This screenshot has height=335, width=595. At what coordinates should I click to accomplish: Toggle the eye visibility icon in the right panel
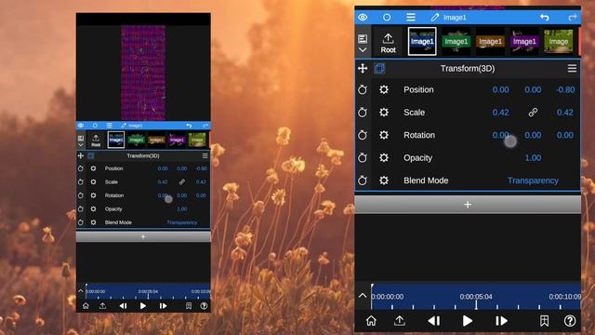(363, 17)
